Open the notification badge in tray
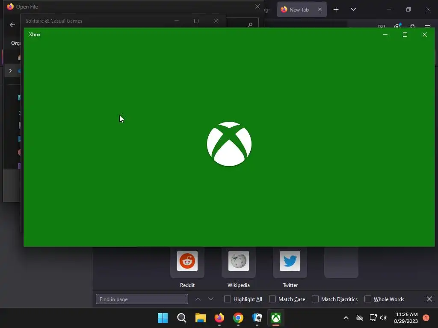Viewport: 438px width, 328px height. pyautogui.click(x=426, y=318)
